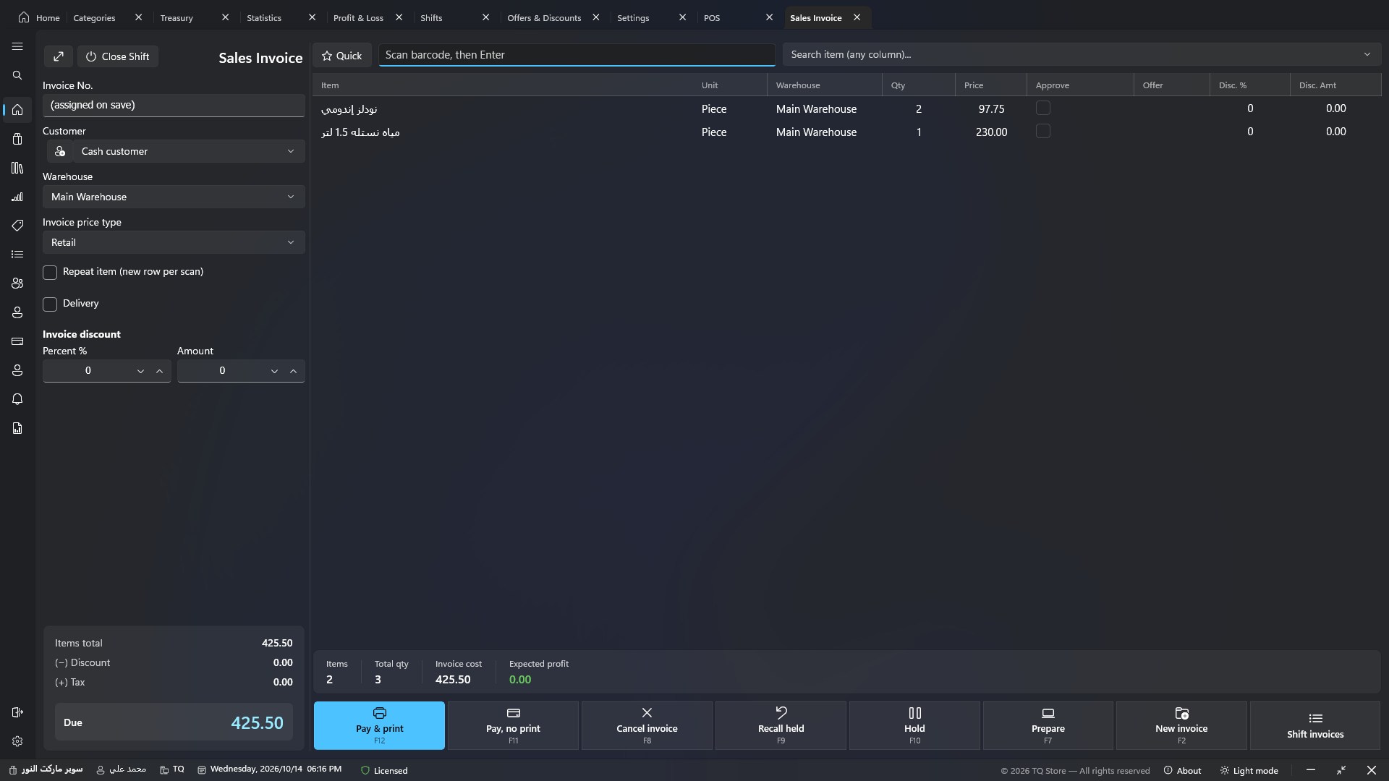Check Approve for the نودلز إندومي row

pos(1042,108)
